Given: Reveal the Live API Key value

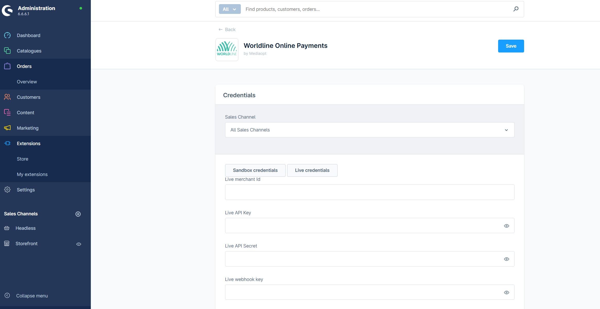Looking at the screenshot, I should coord(506,226).
